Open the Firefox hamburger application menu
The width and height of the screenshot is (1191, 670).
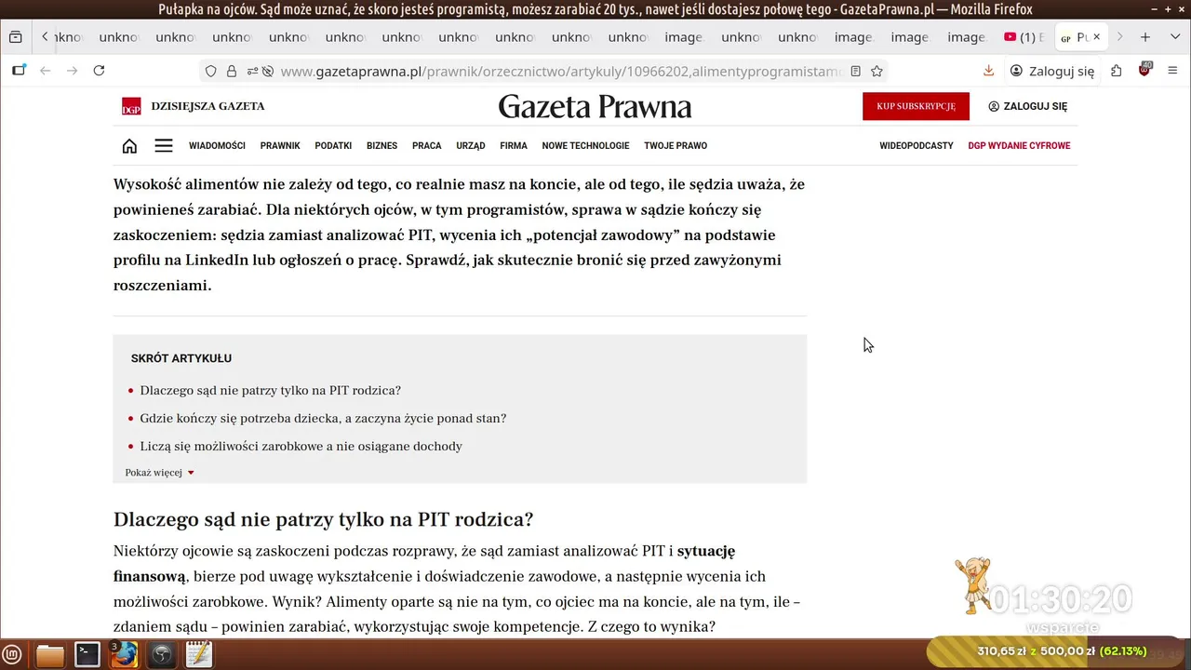point(1172,71)
